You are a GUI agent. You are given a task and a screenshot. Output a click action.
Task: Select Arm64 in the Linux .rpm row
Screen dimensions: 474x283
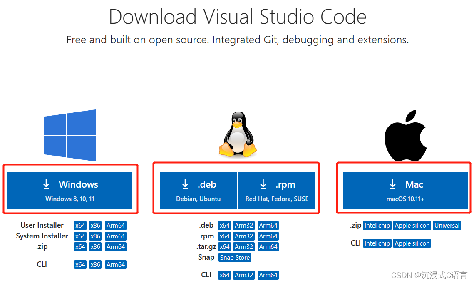[x=268, y=236]
